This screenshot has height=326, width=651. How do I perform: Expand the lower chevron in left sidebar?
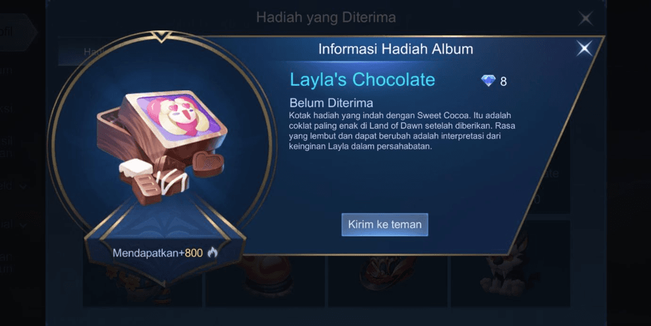(23, 224)
